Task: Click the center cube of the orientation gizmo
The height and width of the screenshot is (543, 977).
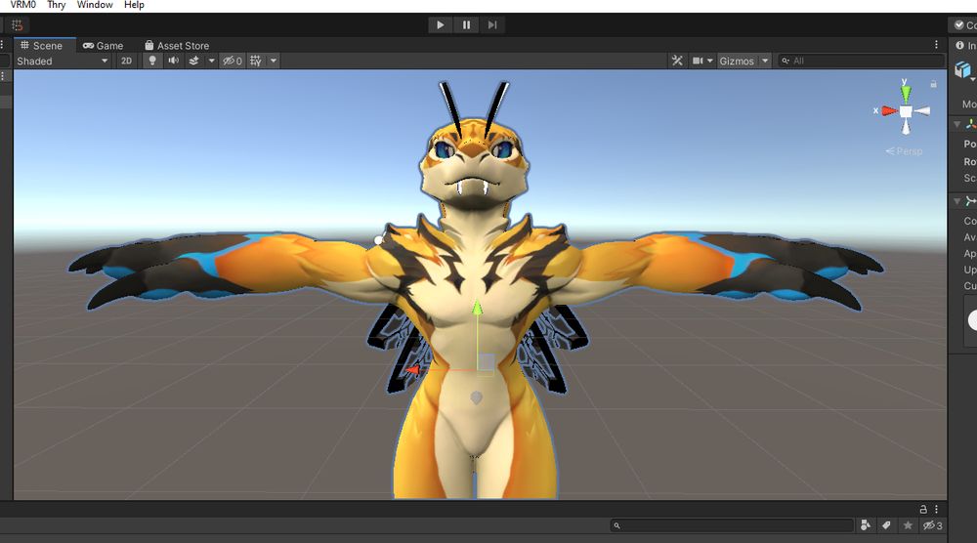Action: coord(906,111)
